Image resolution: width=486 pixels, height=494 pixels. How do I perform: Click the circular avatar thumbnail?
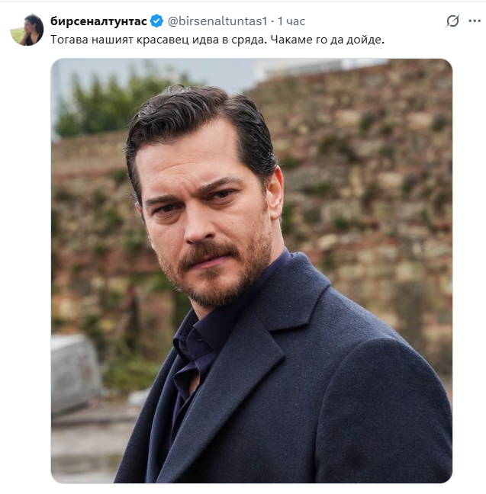27,30
